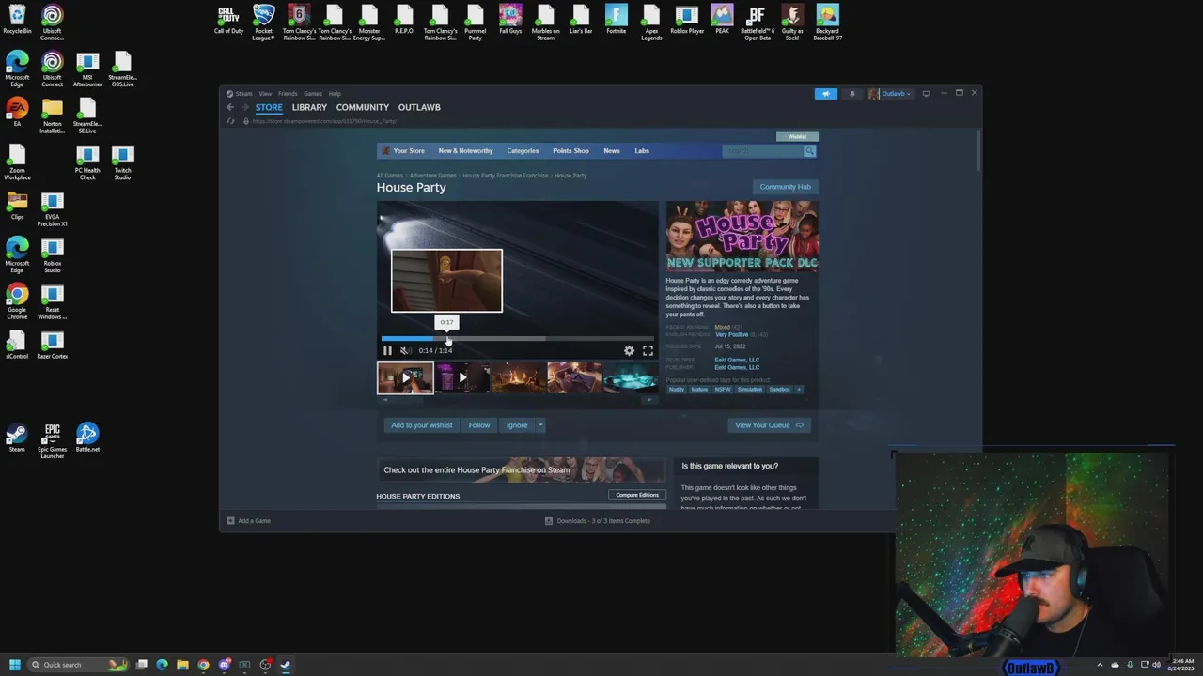Open Categories store menu

pos(523,150)
